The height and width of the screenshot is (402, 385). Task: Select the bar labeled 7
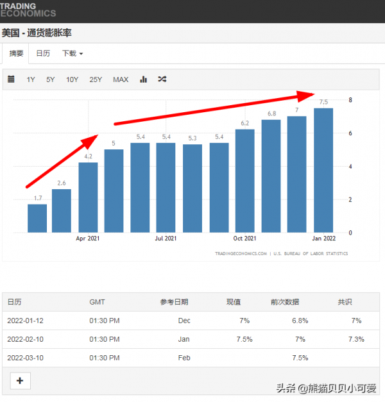click(x=296, y=174)
